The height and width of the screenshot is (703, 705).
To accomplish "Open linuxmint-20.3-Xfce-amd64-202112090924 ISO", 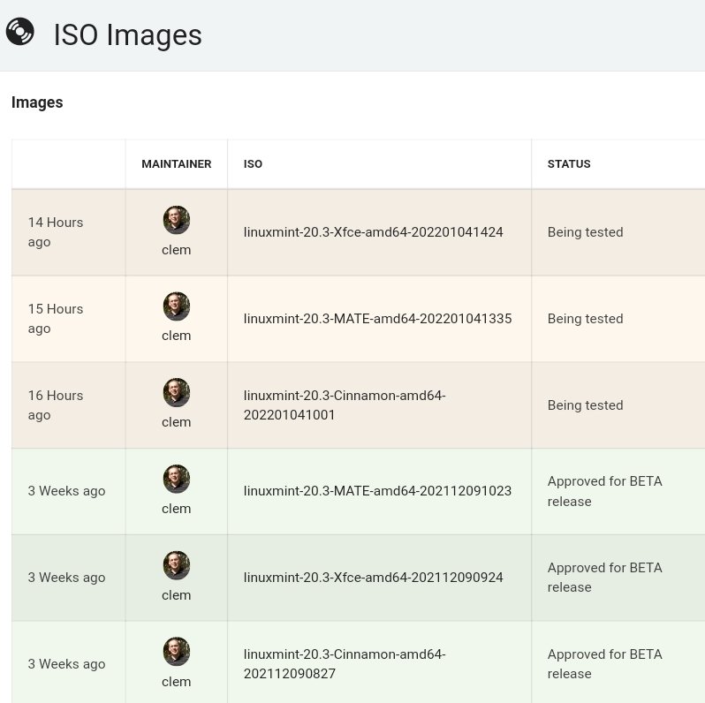I will [x=373, y=577].
